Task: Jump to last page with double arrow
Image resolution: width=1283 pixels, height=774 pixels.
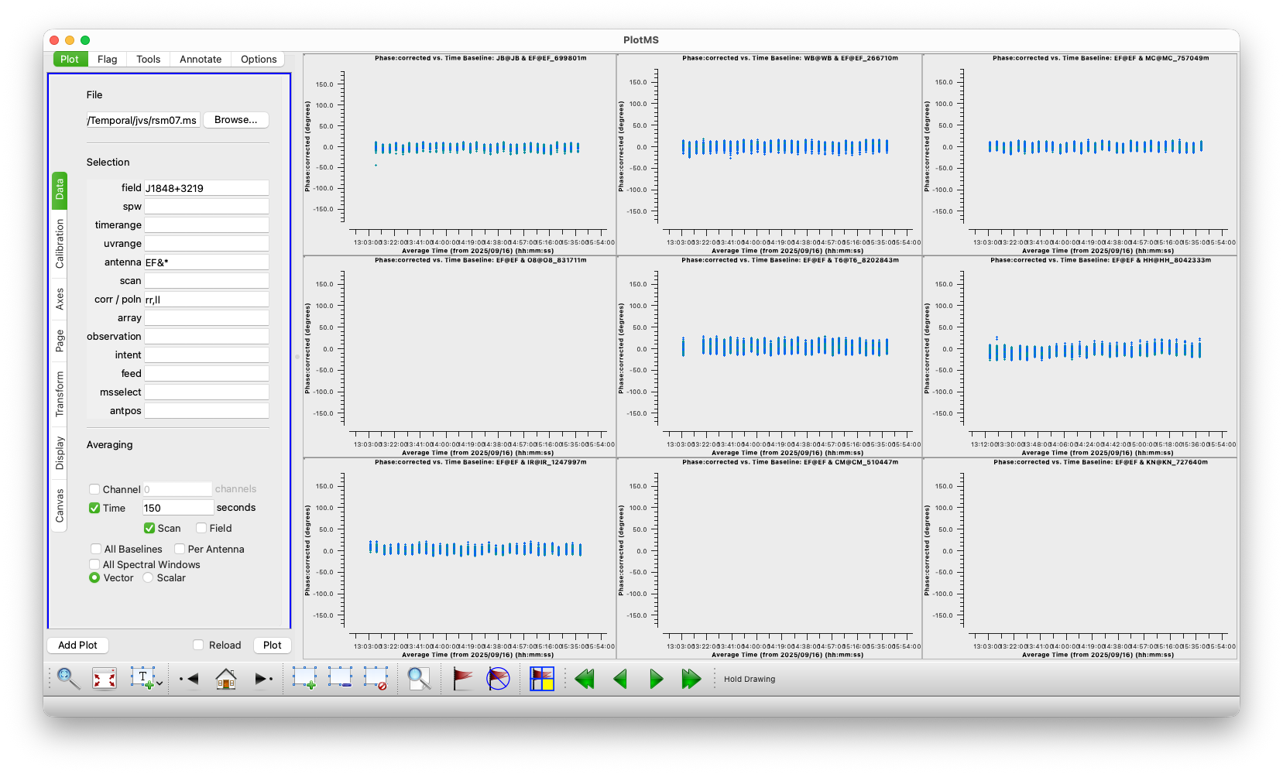Action: coord(691,679)
